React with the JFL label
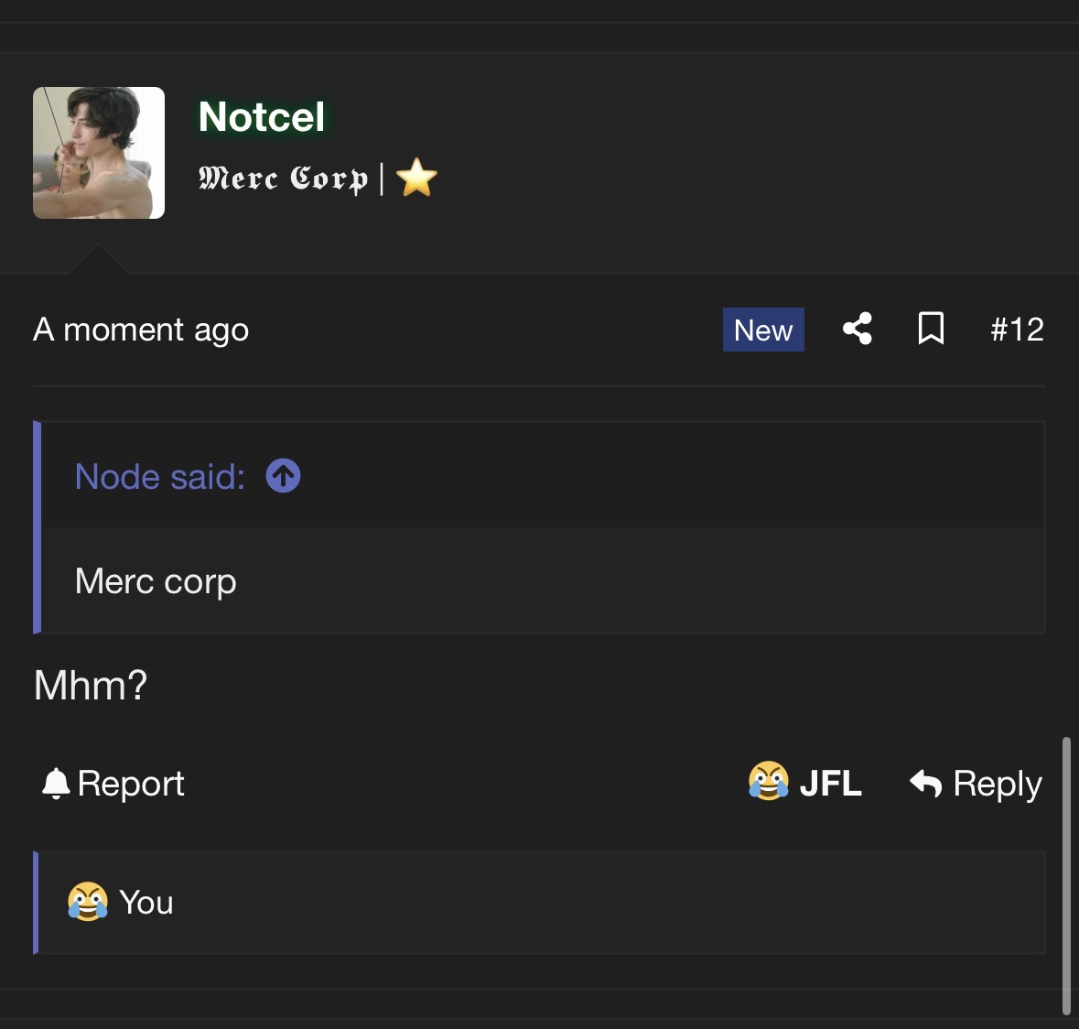Screen dimensions: 1079x1029 (830, 784)
